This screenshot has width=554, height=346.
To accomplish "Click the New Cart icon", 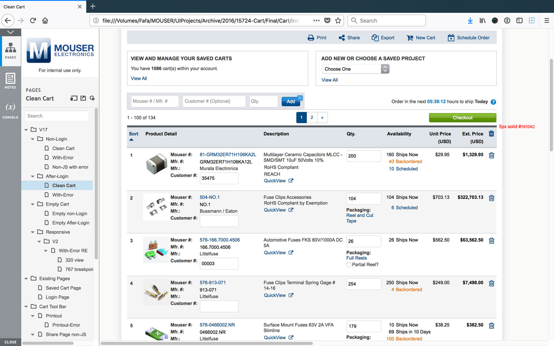I will point(410,38).
